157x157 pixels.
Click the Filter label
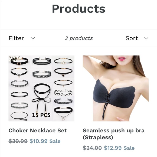point(16,38)
